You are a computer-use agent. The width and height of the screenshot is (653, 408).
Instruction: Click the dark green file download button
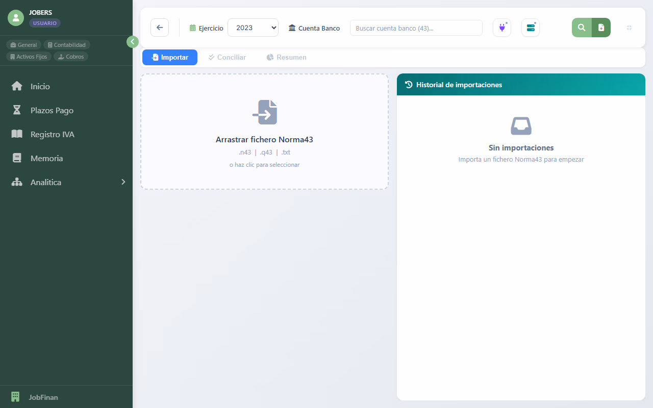(601, 28)
